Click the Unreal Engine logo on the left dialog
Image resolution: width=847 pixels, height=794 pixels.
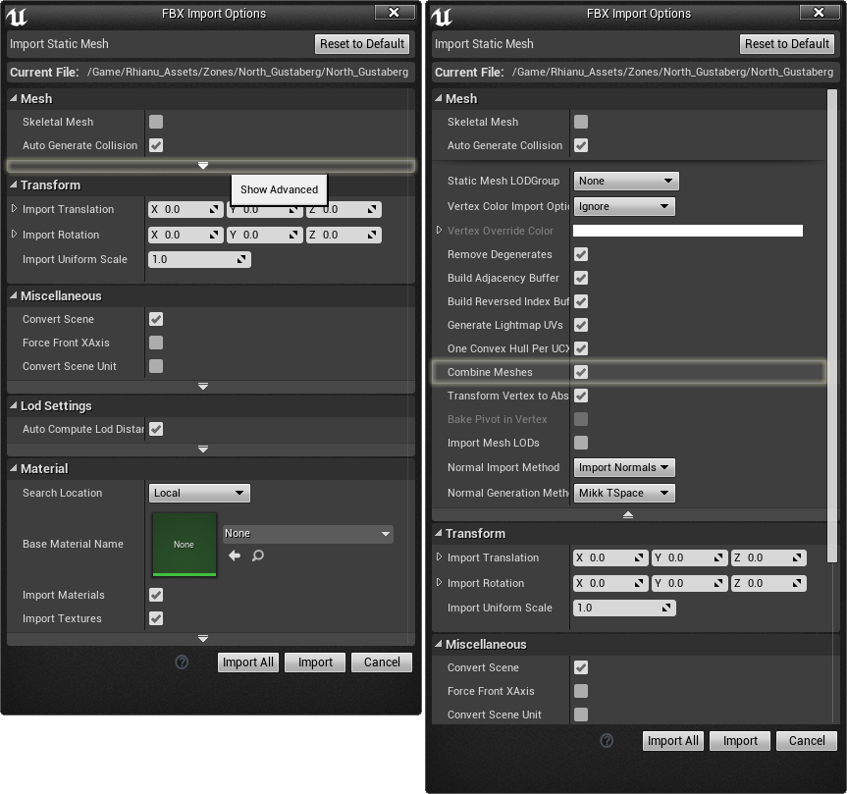tap(17, 13)
